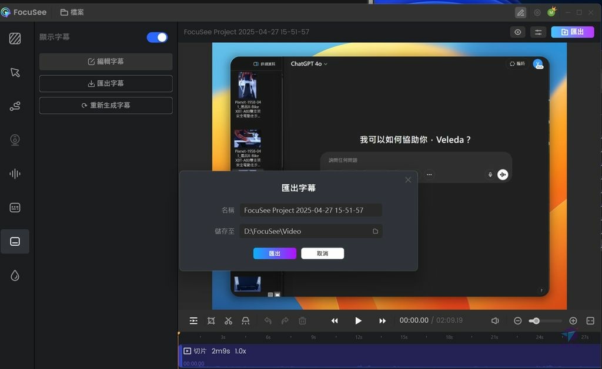The height and width of the screenshot is (369, 602).
Task: Click the top-right 匯出 export button
Action: click(x=573, y=32)
